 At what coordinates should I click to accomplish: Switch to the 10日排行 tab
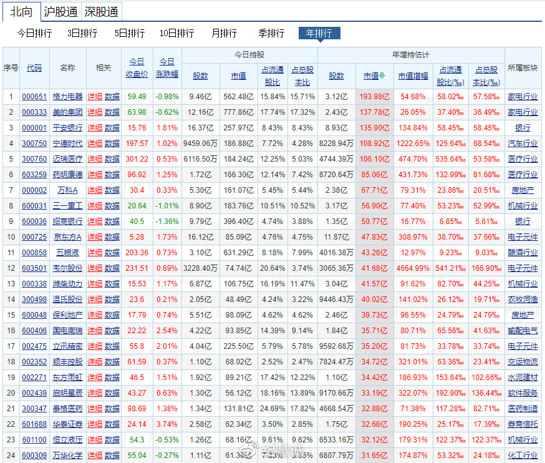pyautogui.click(x=176, y=33)
